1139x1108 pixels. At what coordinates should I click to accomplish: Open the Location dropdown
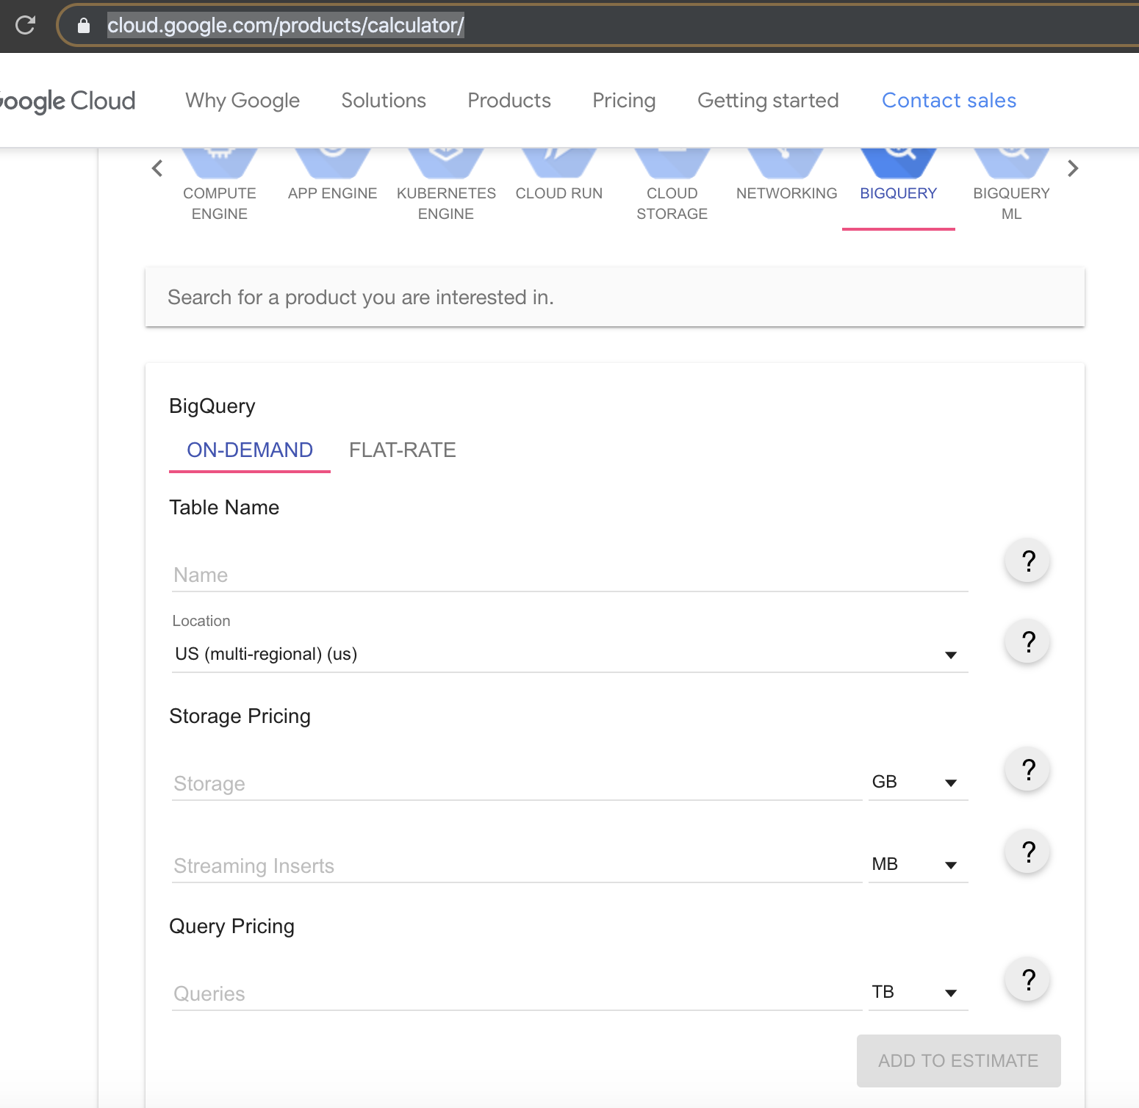tap(569, 654)
